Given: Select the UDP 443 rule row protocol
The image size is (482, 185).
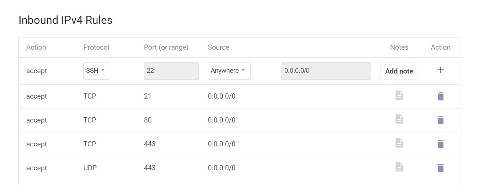Looking at the screenshot, I should 90,168.
